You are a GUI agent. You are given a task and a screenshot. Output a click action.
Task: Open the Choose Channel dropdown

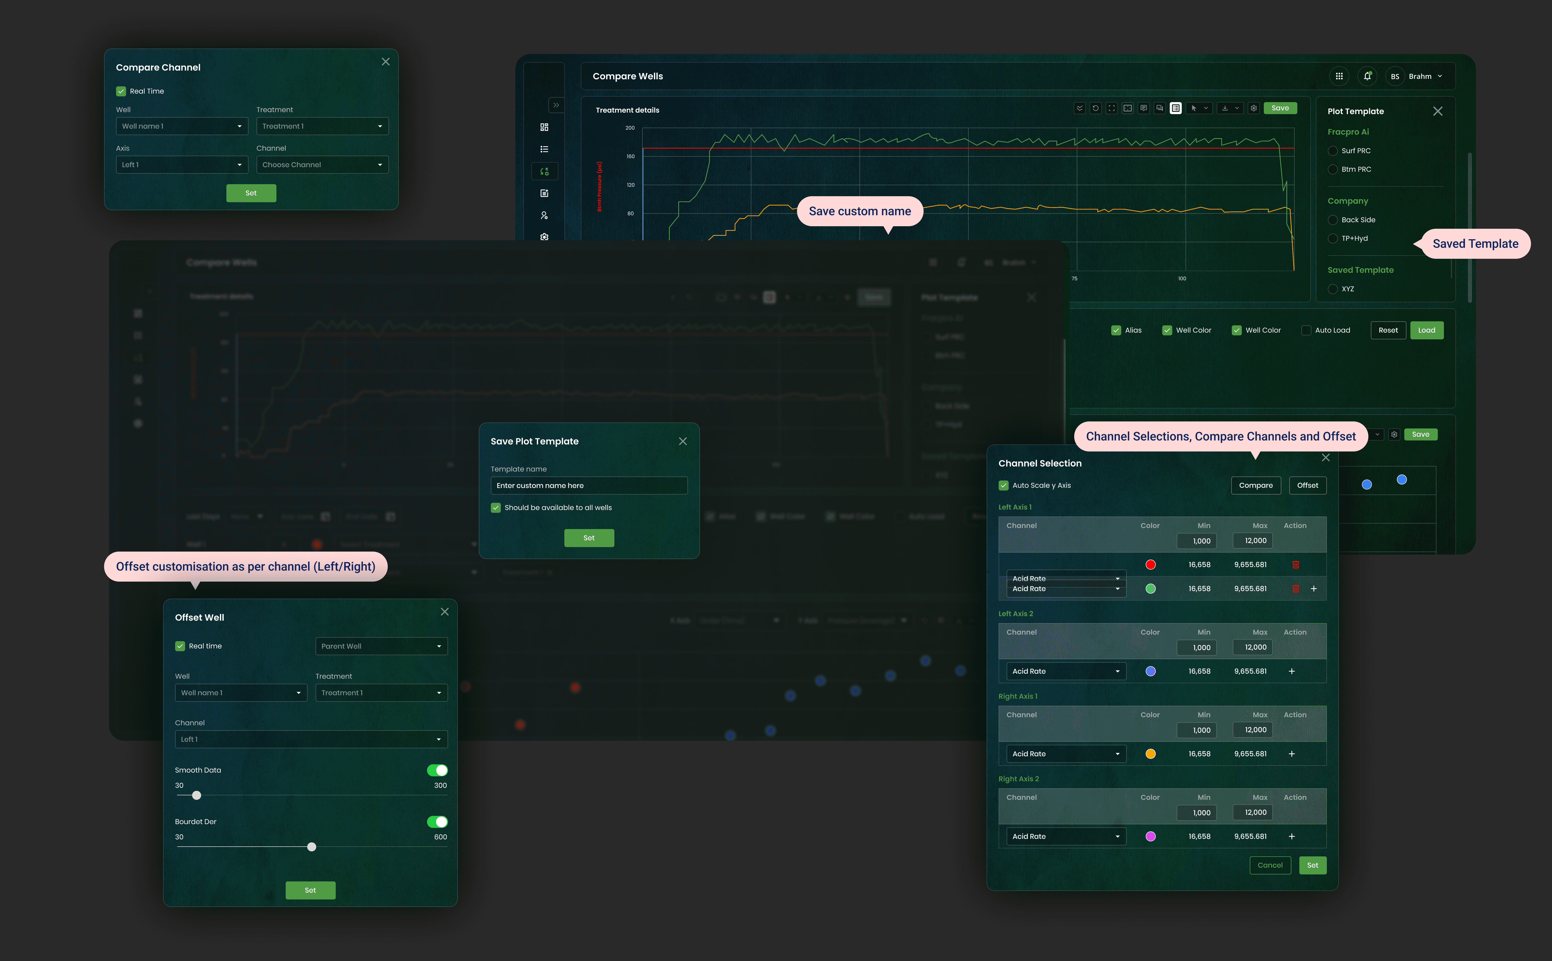(322, 165)
